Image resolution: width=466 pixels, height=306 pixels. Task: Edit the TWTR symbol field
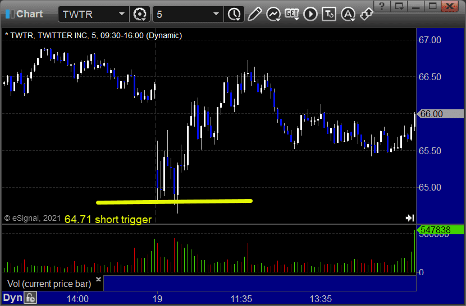pos(94,14)
